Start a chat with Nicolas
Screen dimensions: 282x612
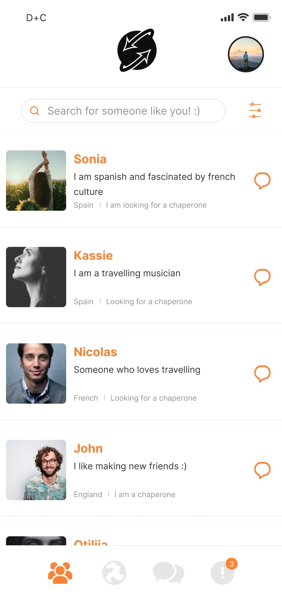coord(262,374)
